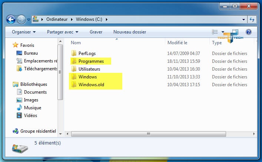Viewport: 262px width, 162px height.
Task: Open Téléchargements in sidebar
Action: coord(40,69)
